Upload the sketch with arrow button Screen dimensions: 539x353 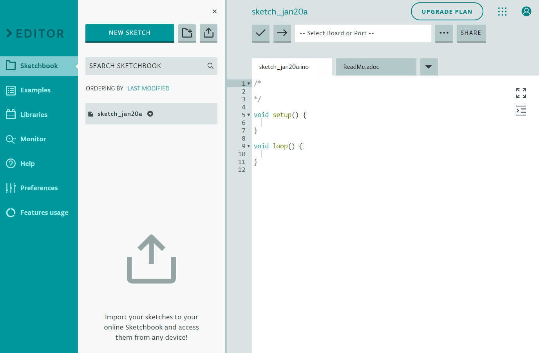(282, 33)
